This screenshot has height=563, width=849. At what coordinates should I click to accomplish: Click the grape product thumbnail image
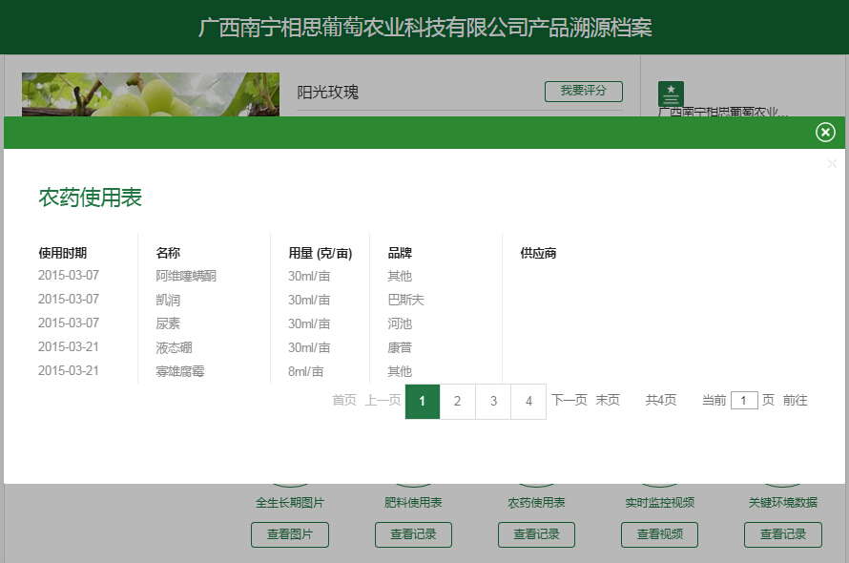pos(151,95)
